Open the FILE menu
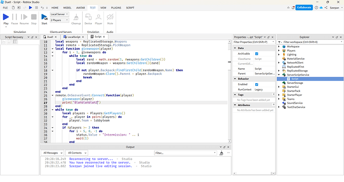 (x=5, y=7)
